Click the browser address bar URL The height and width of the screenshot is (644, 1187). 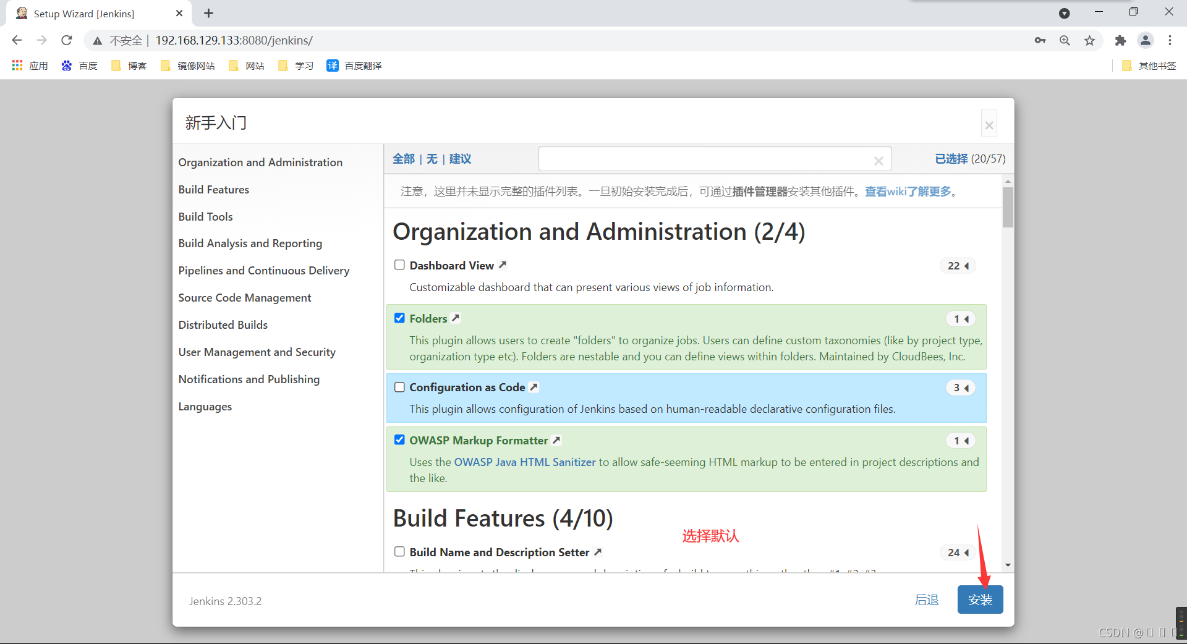[234, 40]
